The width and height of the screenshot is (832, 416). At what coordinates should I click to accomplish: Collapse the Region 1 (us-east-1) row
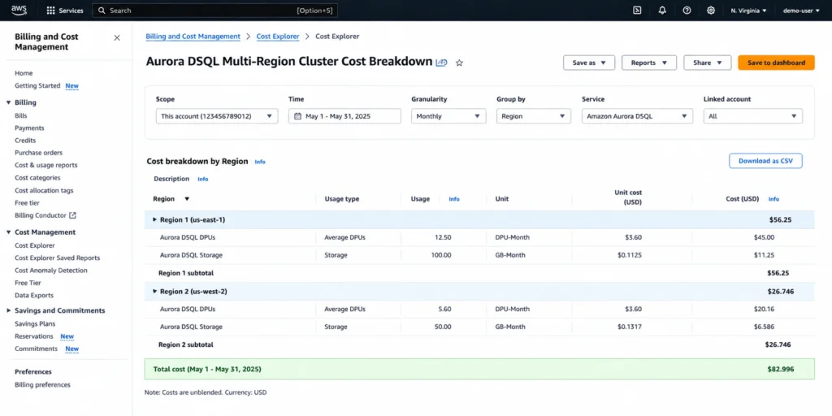pos(155,219)
